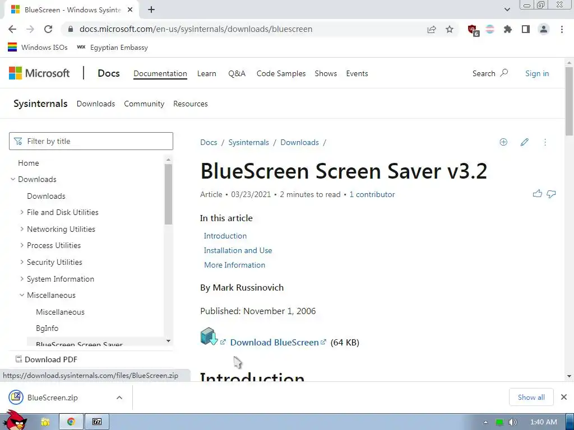Open the article more options dots
This screenshot has height=430, width=574.
click(x=545, y=142)
